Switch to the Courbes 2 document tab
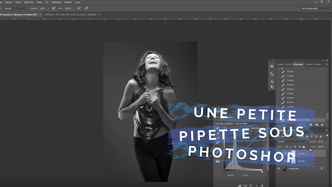The width and height of the screenshot is (332, 187). (x=19, y=15)
